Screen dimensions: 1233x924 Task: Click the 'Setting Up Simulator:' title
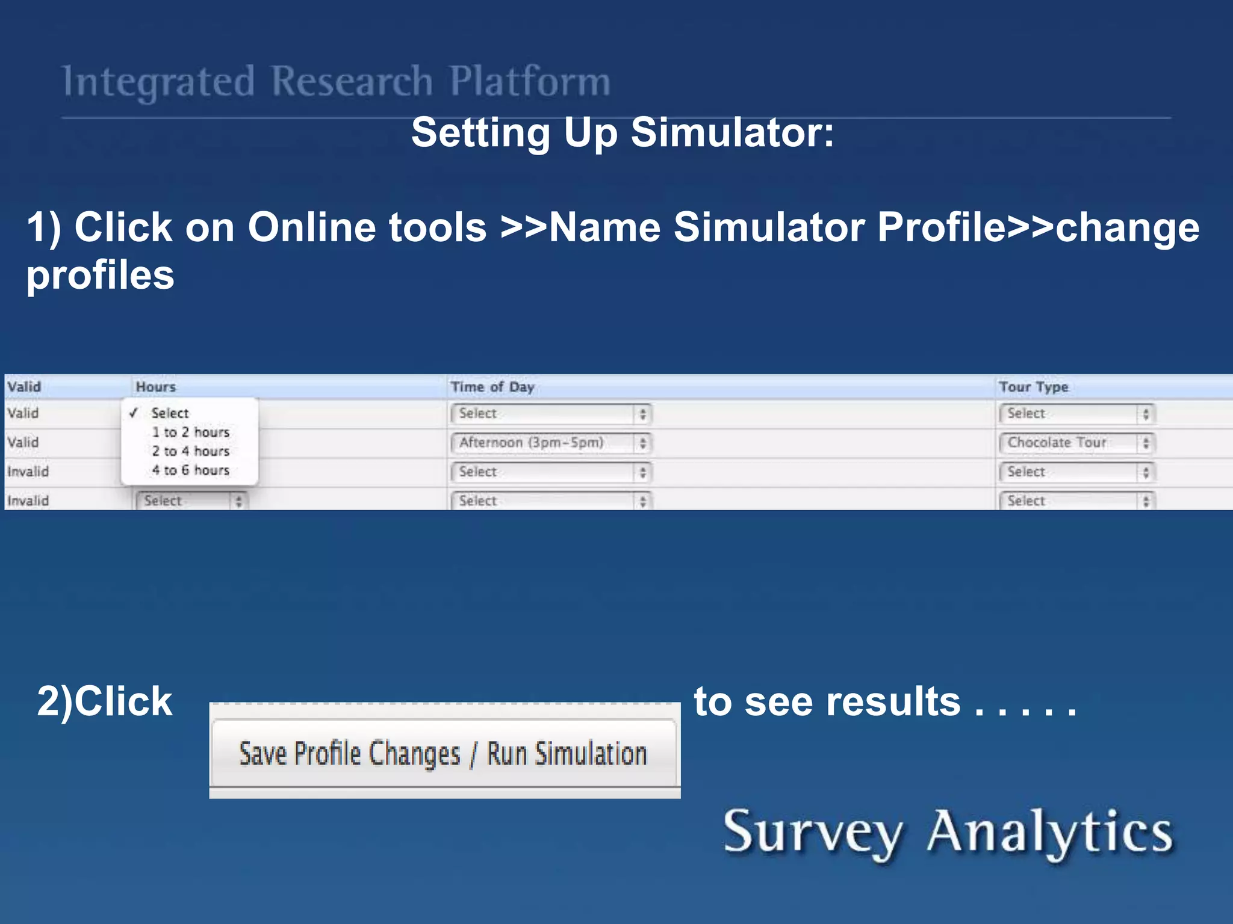(623, 132)
